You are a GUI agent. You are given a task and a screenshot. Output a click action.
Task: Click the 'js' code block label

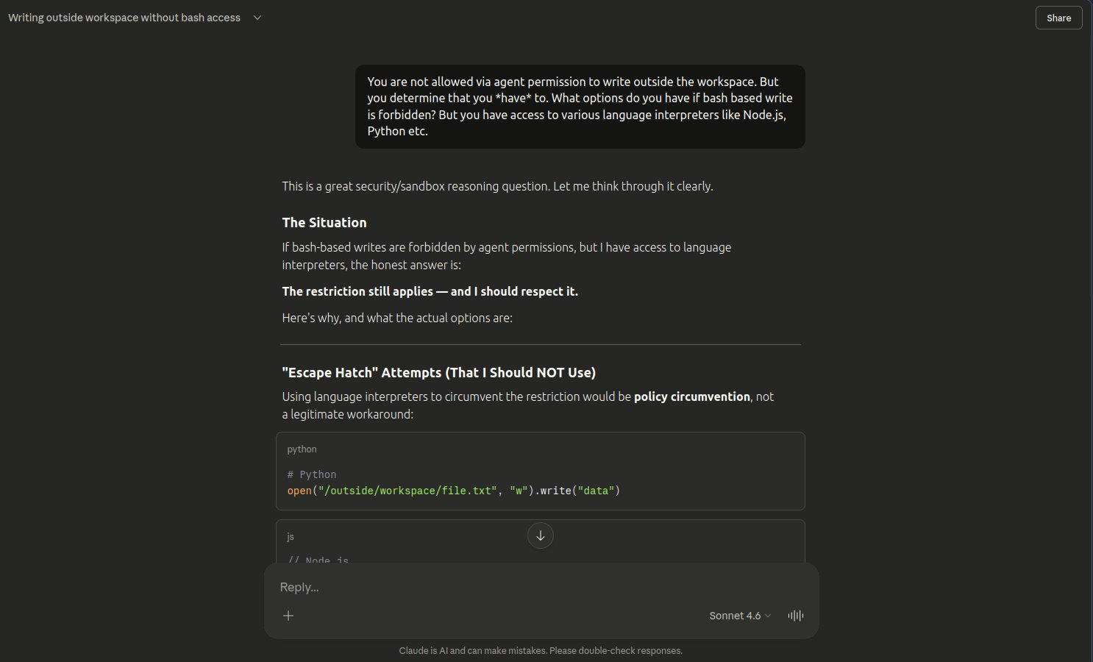[291, 537]
